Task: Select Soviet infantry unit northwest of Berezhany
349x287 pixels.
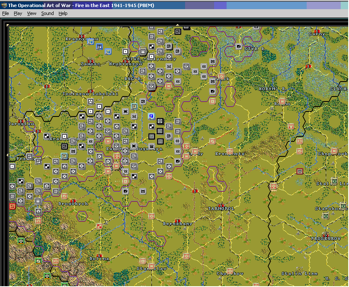Action: [x=151, y=216]
